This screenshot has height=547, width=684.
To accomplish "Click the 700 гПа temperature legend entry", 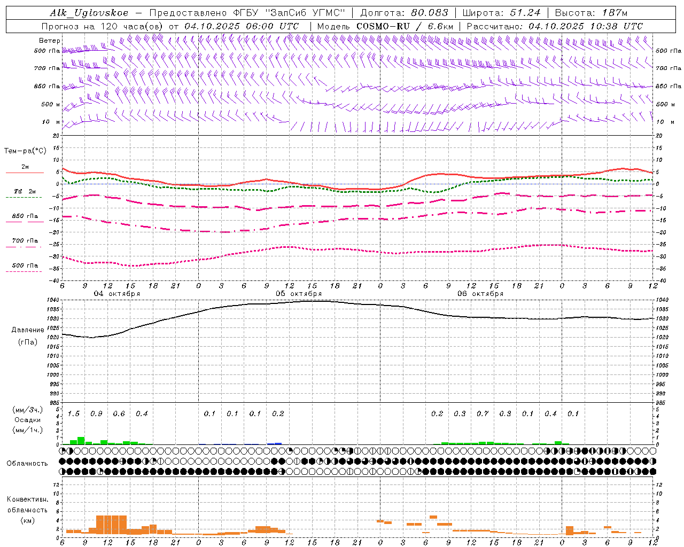I will point(25,241).
